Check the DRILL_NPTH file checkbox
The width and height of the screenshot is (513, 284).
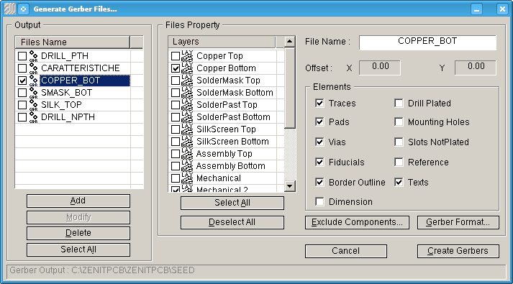click(22, 117)
